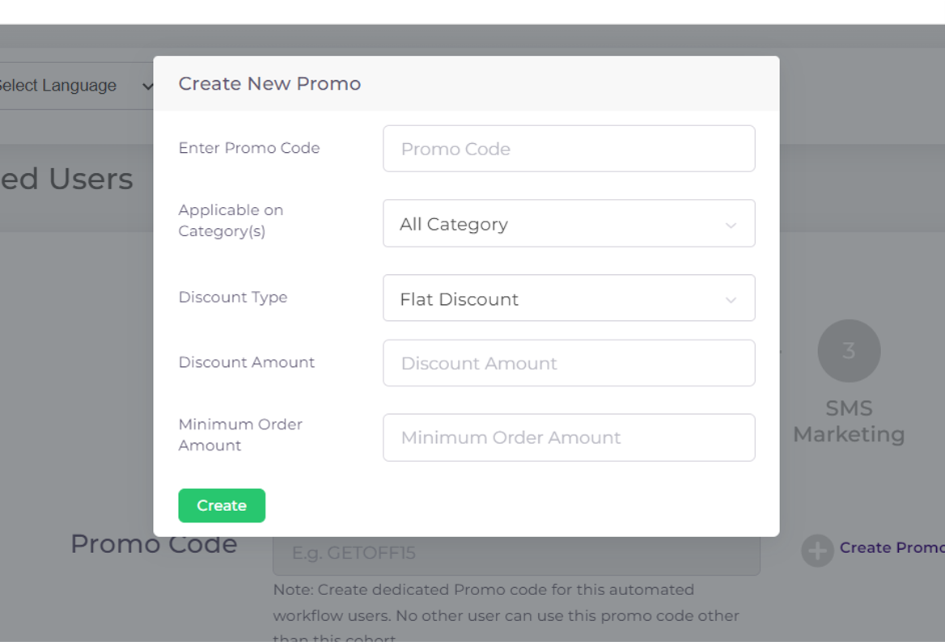The image size is (945, 642).
Task: Go to the SMS Marketing step label
Action: click(849, 421)
